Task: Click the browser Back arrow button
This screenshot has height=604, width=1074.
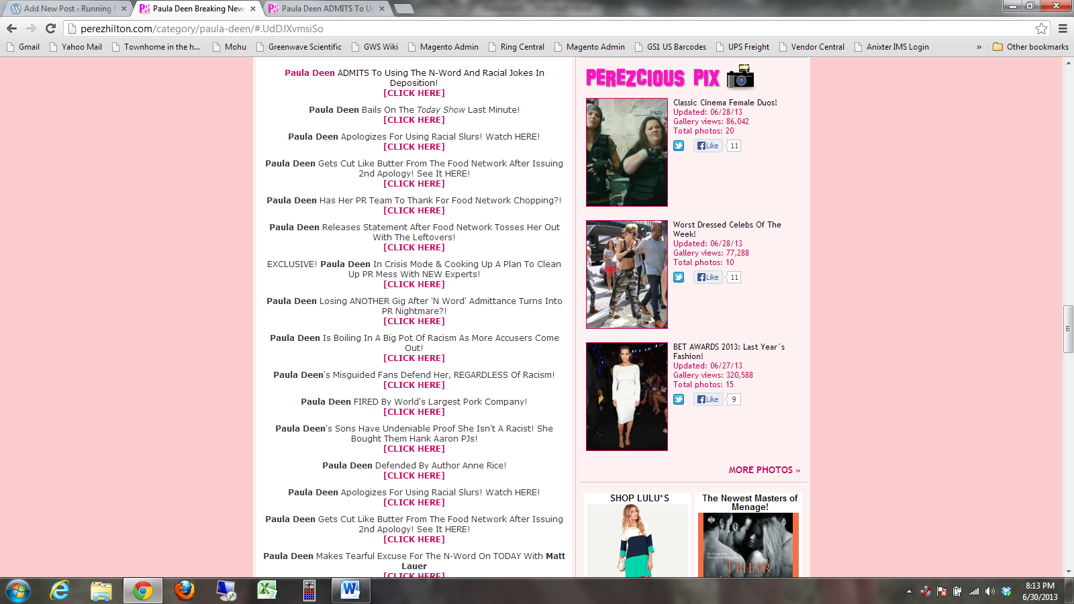Action: click(11, 28)
